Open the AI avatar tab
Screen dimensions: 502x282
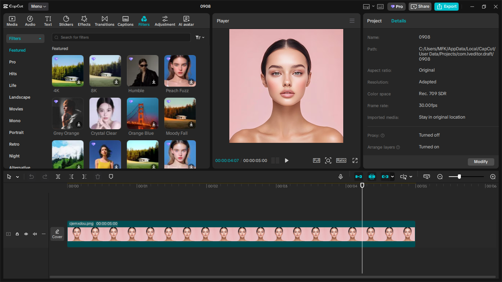click(186, 21)
